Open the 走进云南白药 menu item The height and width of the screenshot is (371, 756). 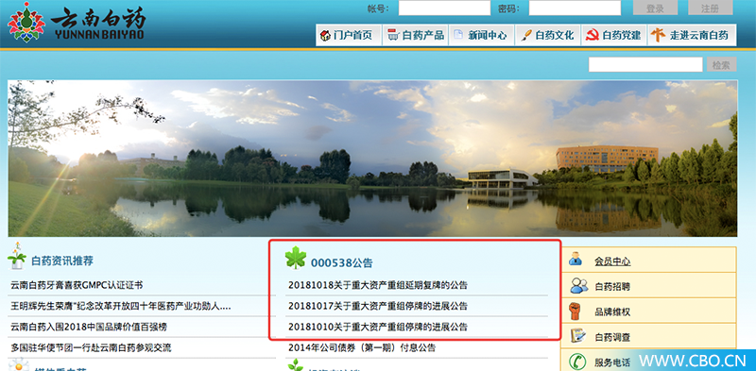pyautogui.click(x=692, y=35)
